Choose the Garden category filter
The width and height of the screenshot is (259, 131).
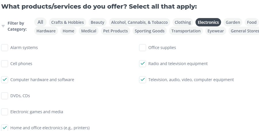click(233, 22)
